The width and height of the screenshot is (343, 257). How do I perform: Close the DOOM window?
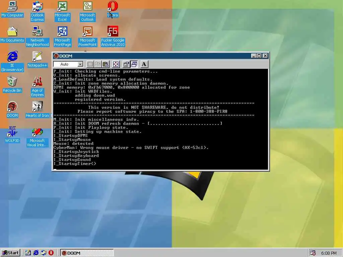tap(265, 56)
